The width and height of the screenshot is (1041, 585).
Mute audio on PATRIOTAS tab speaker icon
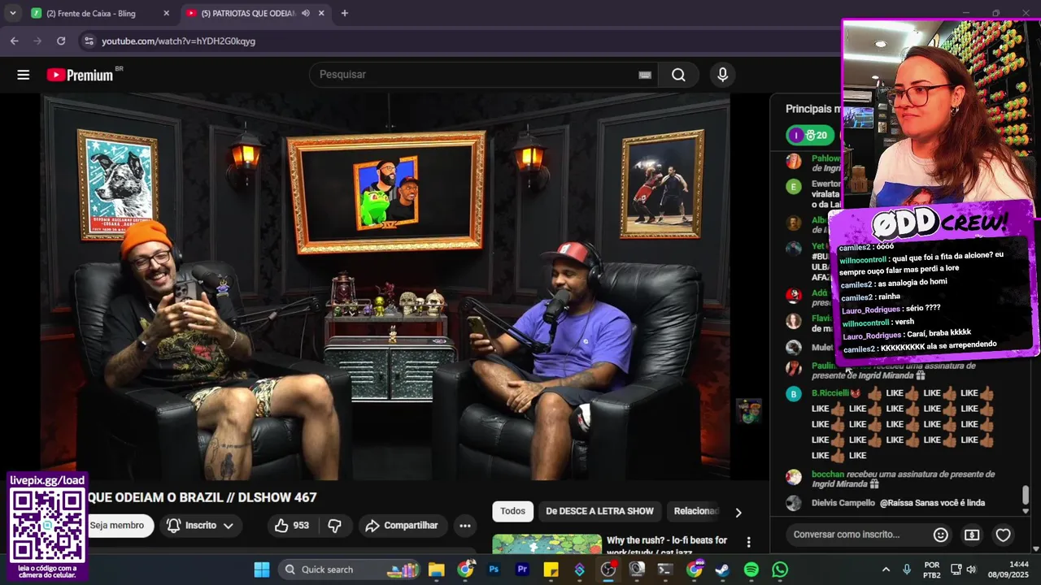(x=306, y=13)
